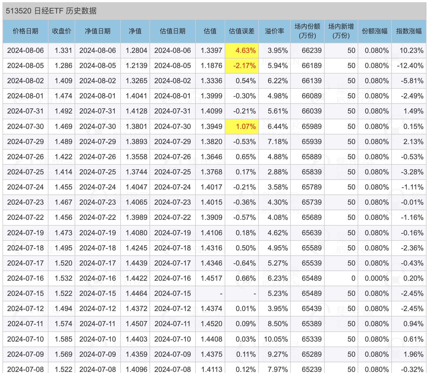Click index change -3.28%

pyautogui.click(x=412, y=172)
